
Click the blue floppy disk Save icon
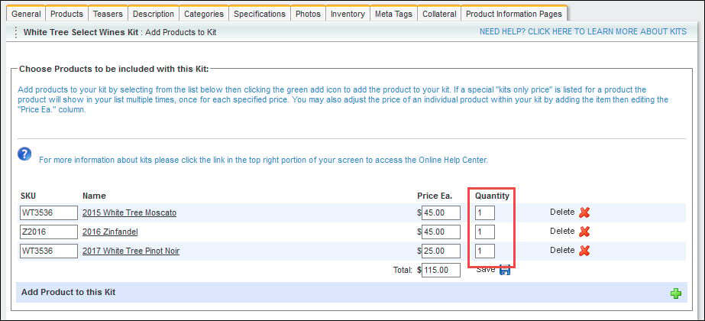point(505,270)
